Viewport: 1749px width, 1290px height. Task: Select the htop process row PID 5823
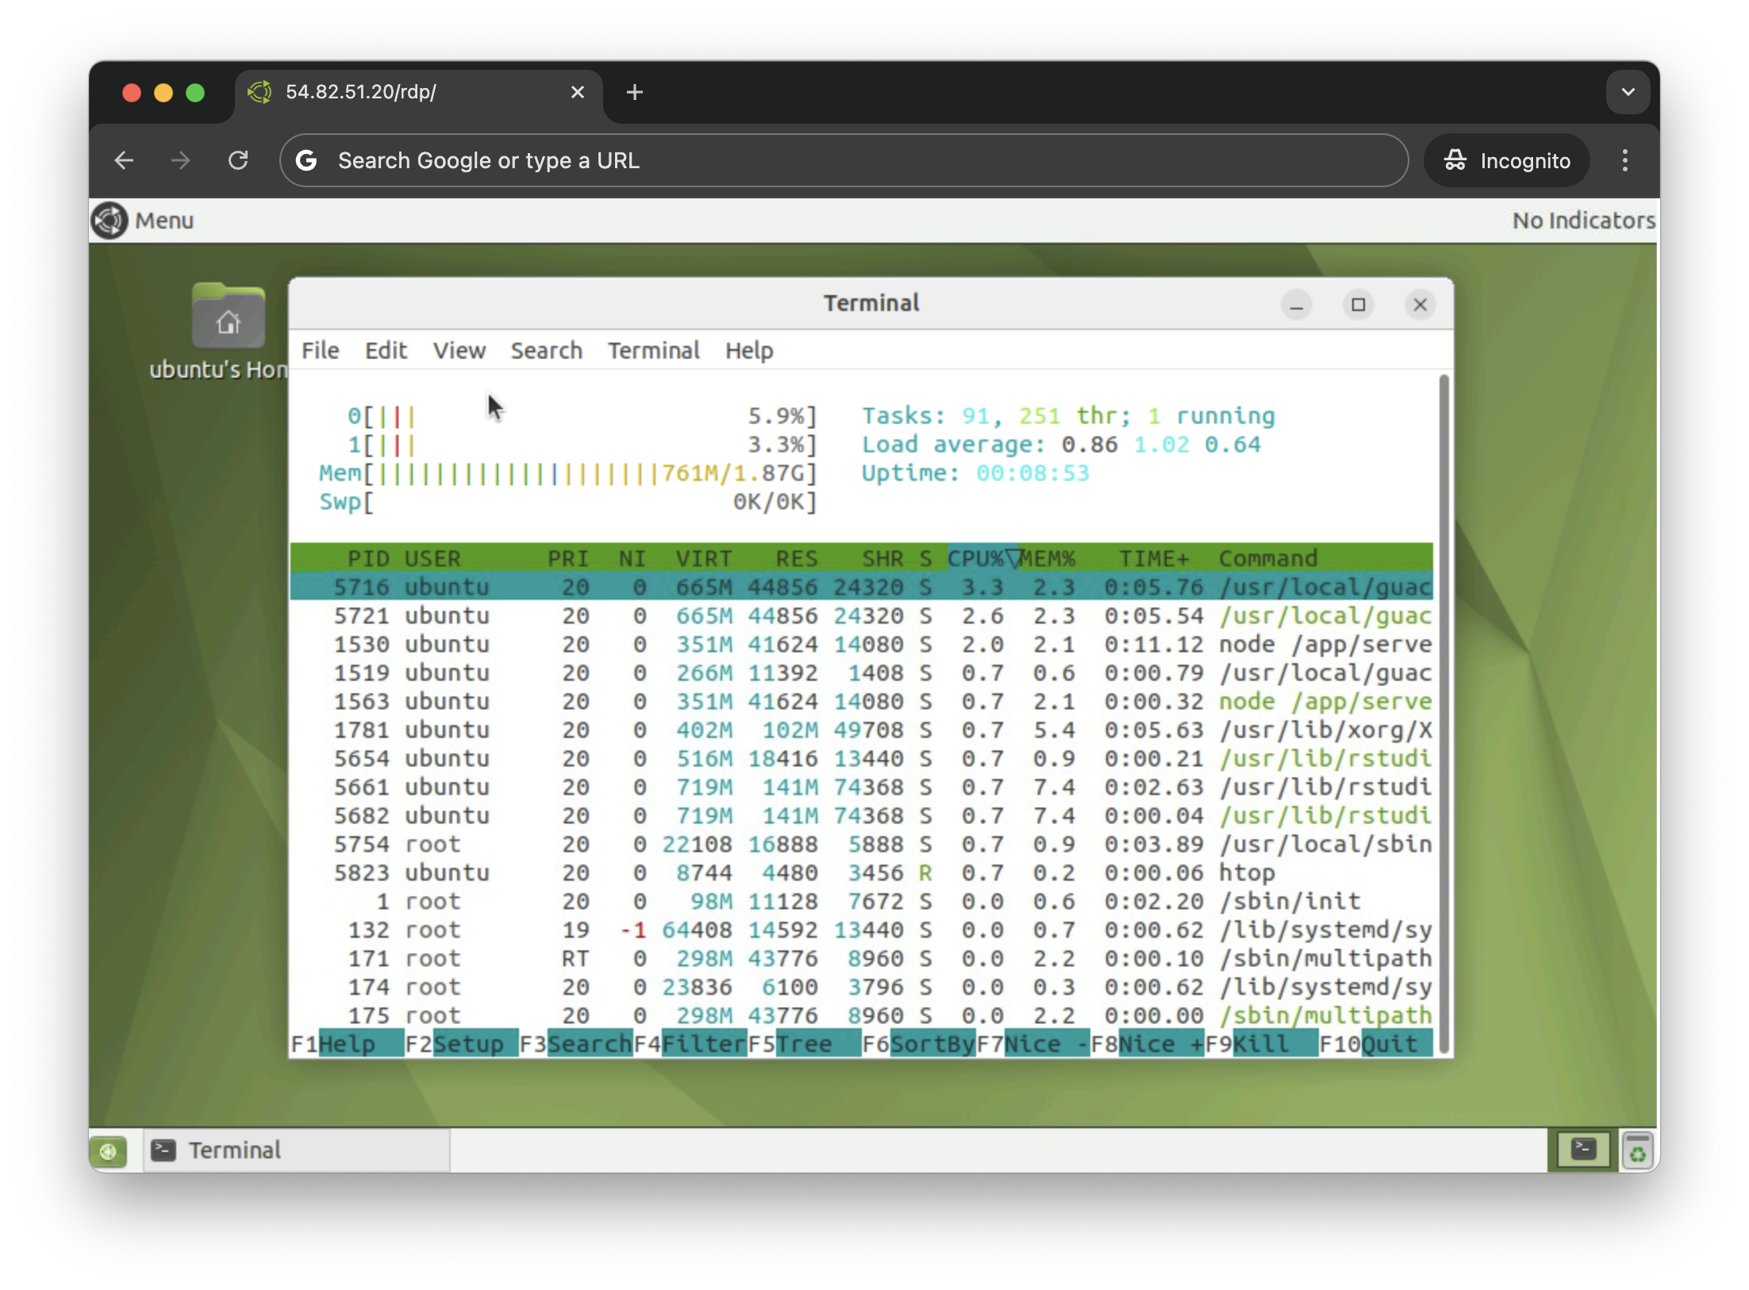[862, 873]
